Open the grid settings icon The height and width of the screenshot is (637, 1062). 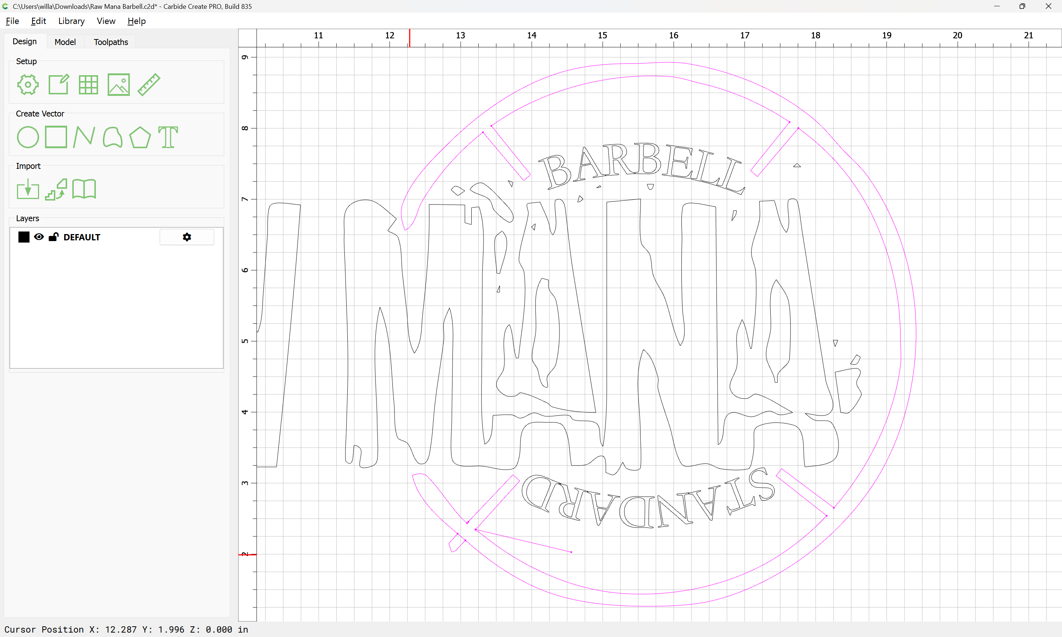[x=88, y=84]
